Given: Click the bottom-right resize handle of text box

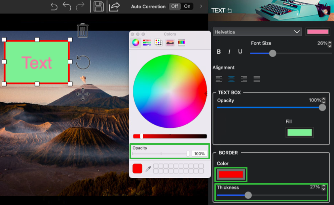Looking at the screenshot, I should point(70,84).
